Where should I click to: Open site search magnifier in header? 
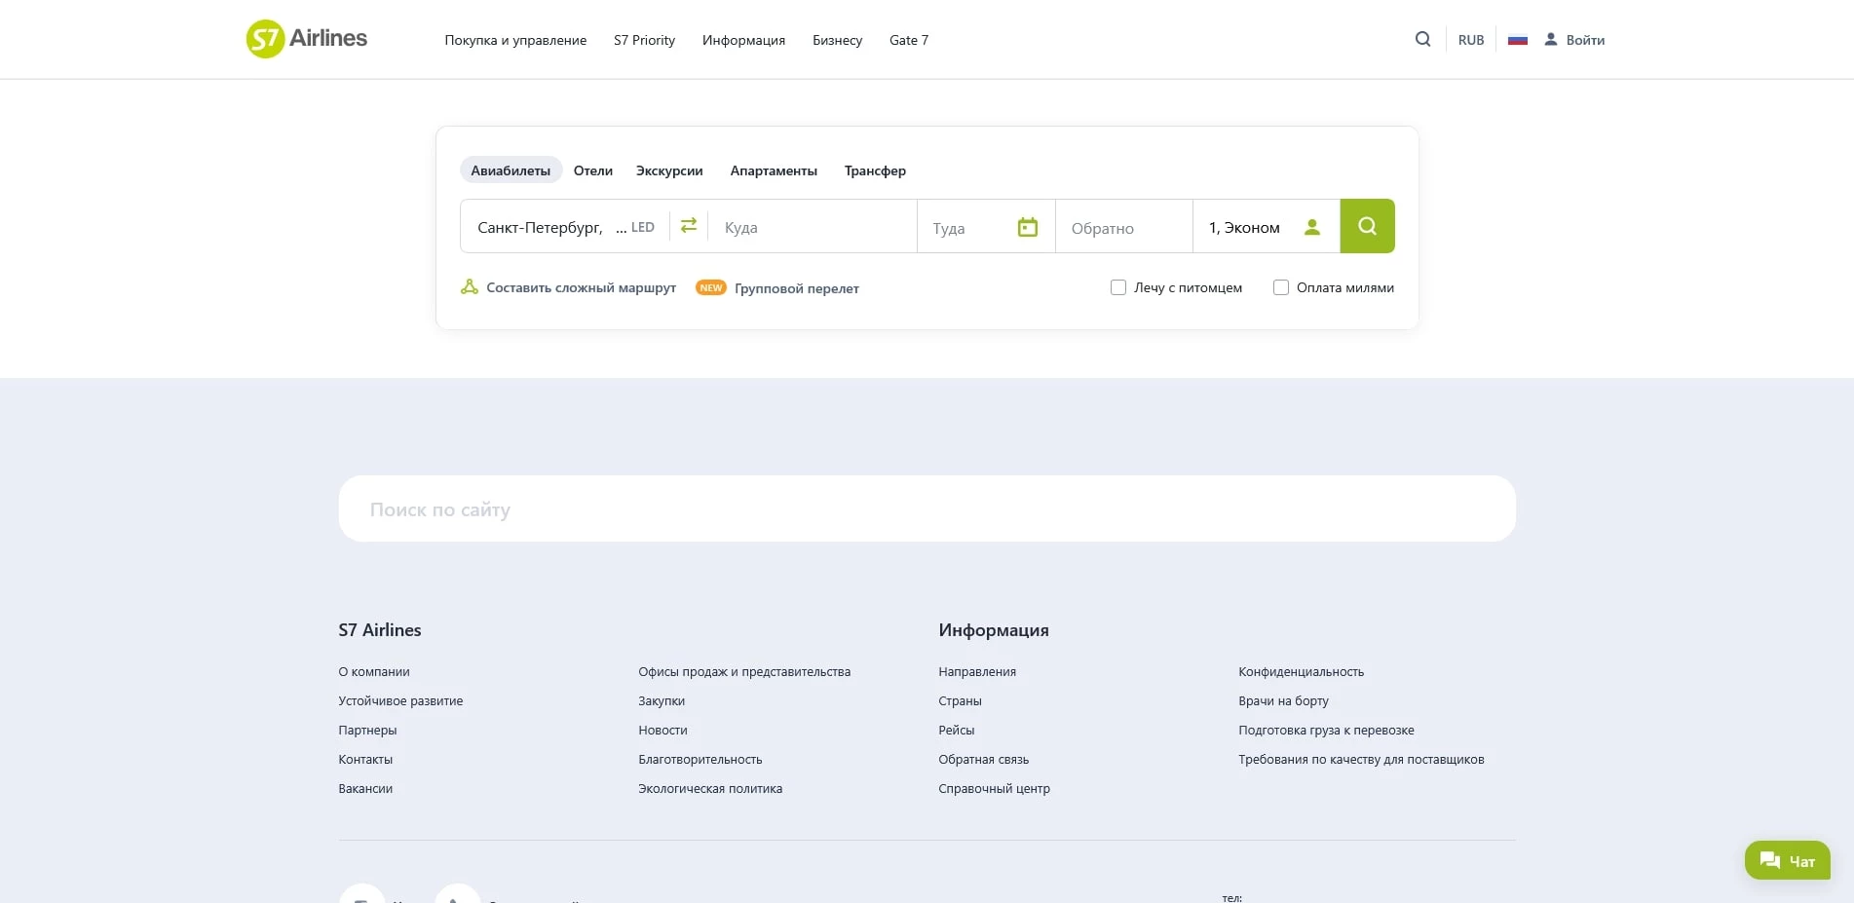[x=1422, y=40]
